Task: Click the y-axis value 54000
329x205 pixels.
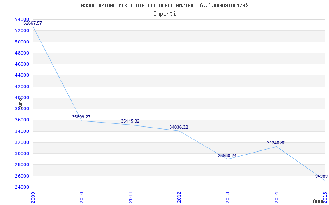Action: tap(22, 19)
